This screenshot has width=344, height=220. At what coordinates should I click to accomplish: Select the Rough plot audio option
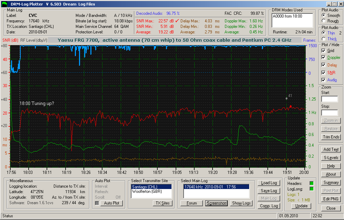pos(324,21)
